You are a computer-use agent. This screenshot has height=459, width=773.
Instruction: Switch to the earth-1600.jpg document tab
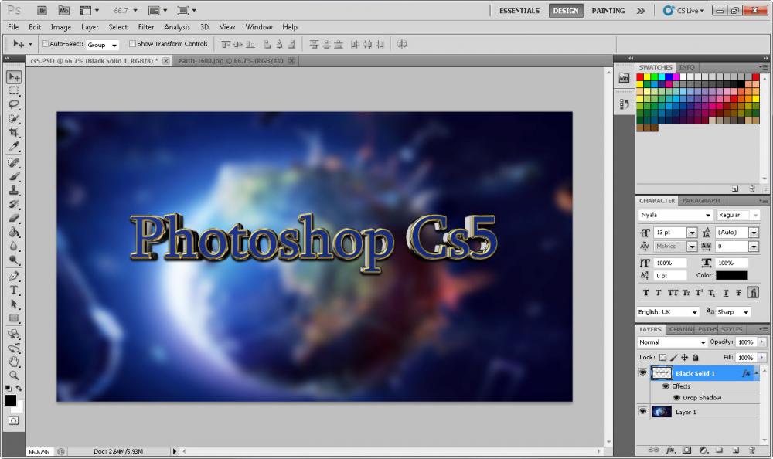230,60
